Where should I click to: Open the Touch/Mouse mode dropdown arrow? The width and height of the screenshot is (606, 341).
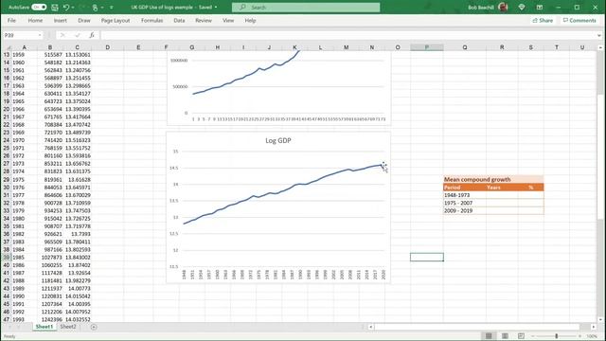[x=102, y=8]
